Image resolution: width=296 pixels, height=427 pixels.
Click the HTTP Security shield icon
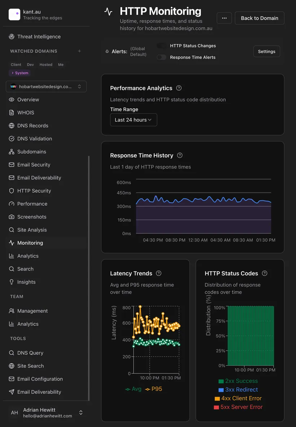(x=12, y=191)
